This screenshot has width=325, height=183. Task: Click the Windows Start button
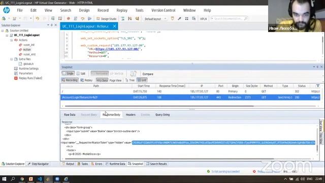click(x=4, y=179)
